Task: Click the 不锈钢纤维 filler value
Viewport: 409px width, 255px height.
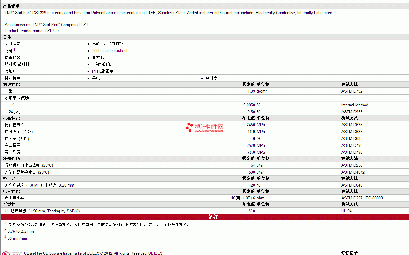Action: (x=102, y=65)
